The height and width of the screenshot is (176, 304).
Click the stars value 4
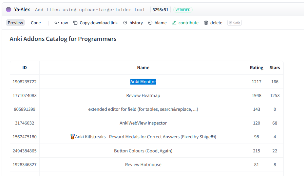(x=275, y=137)
